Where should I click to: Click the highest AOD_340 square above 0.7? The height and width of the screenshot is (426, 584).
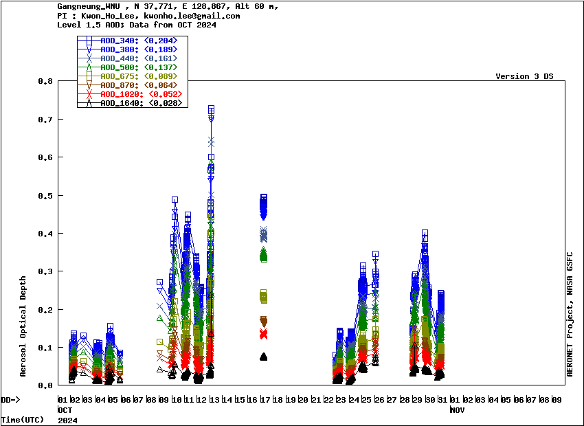pyautogui.click(x=211, y=109)
